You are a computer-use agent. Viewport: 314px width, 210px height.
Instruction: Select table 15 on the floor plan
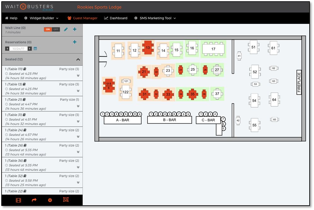(x=177, y=50)
